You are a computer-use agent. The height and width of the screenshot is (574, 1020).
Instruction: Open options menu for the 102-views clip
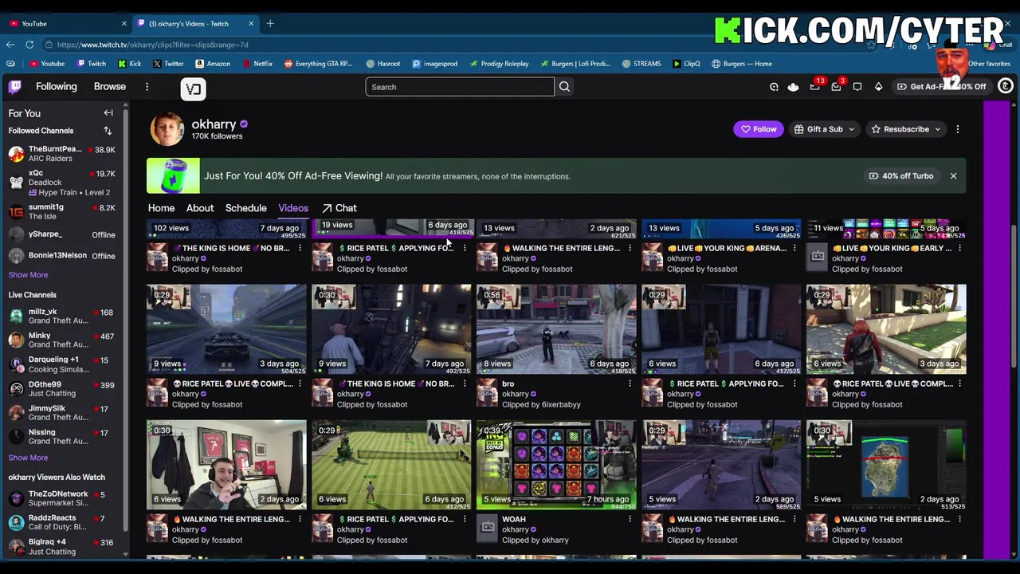(x=300, y=249)
